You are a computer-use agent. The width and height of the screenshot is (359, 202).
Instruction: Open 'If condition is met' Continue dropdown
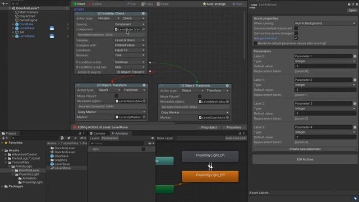130,62
